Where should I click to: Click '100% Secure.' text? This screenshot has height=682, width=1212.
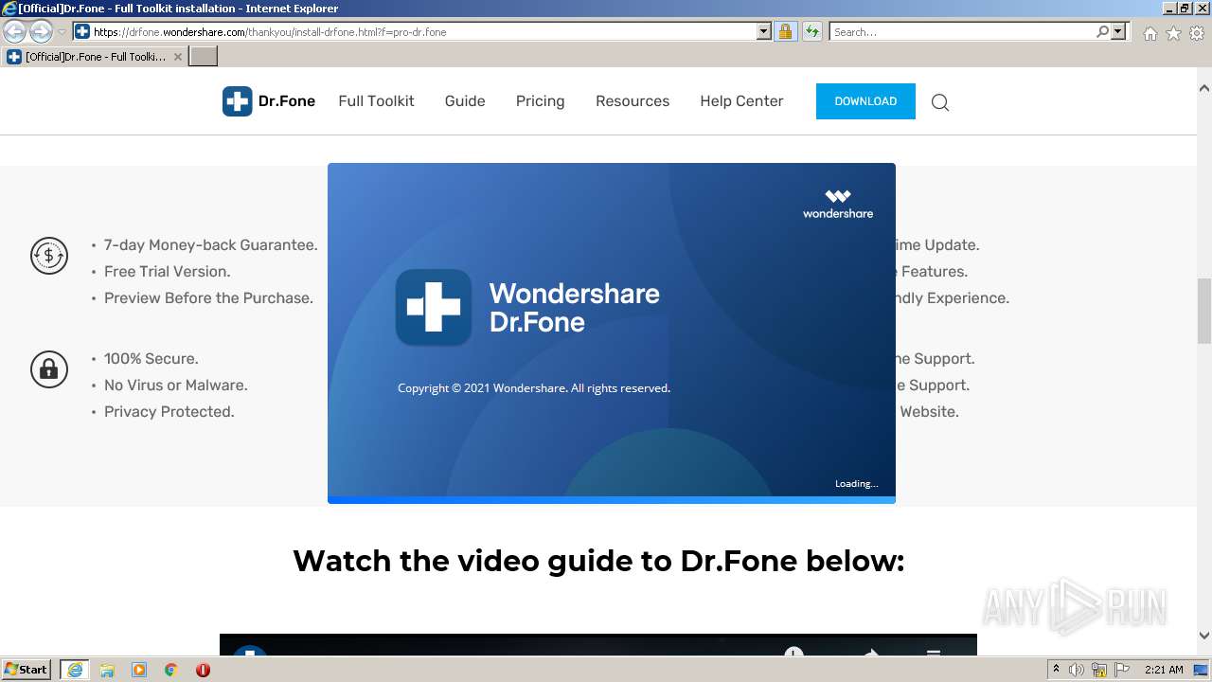[x=151, y=359]
